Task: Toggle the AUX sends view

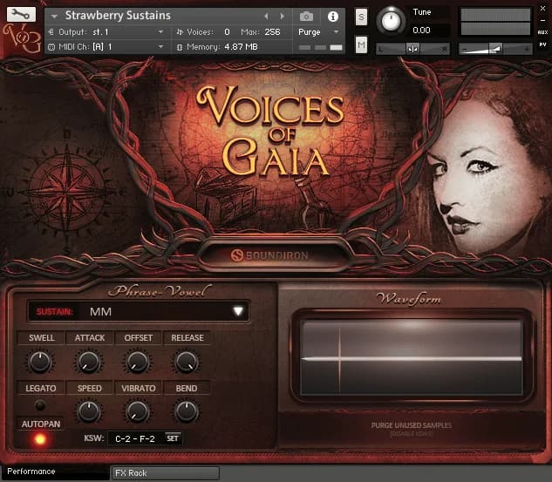Action: pos(542,32)
